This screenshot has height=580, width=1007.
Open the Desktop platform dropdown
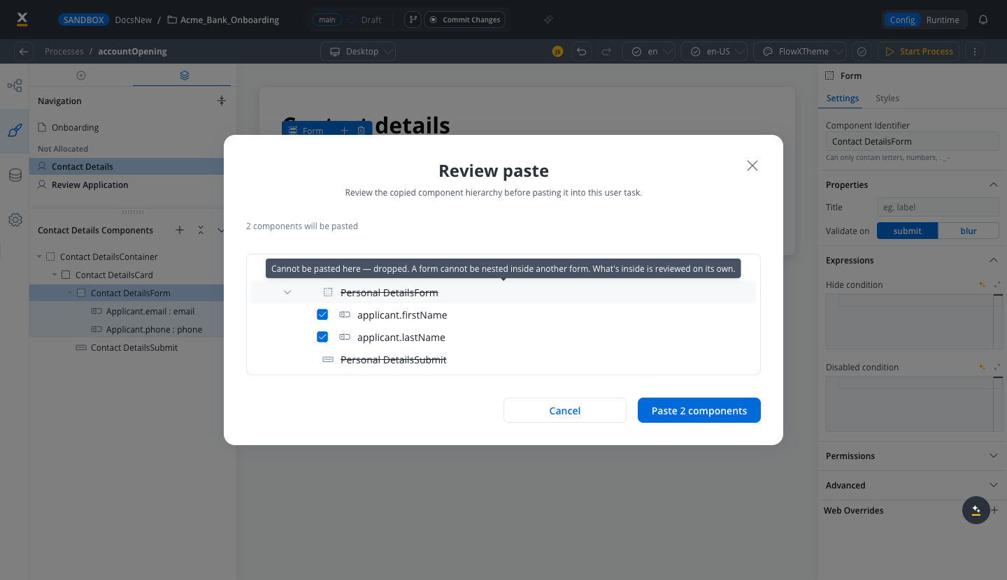point(358,51)
